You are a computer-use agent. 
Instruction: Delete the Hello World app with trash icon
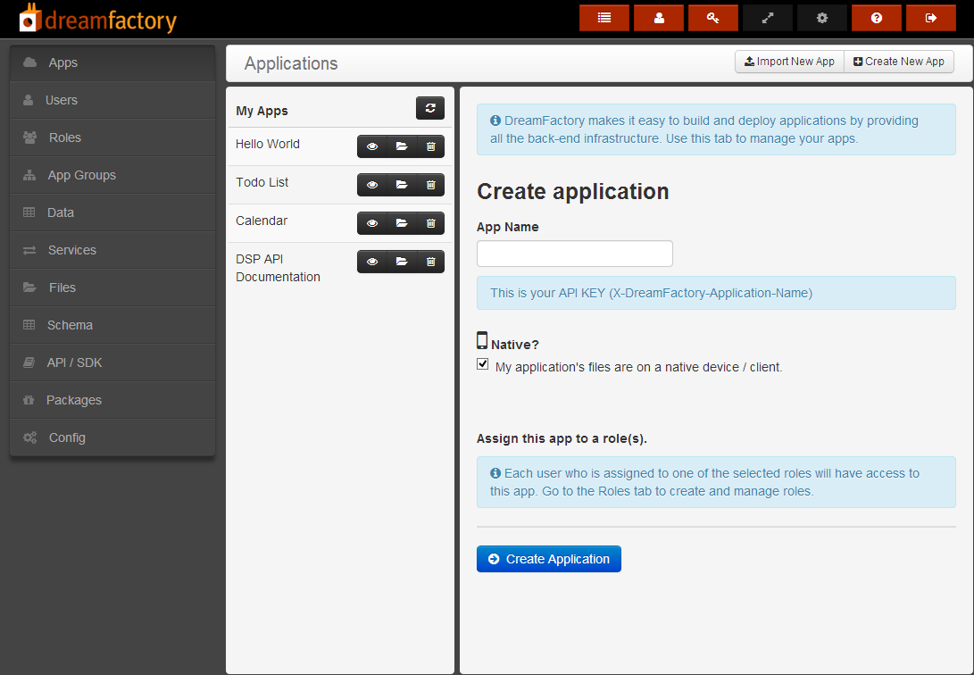click(431, 146)
